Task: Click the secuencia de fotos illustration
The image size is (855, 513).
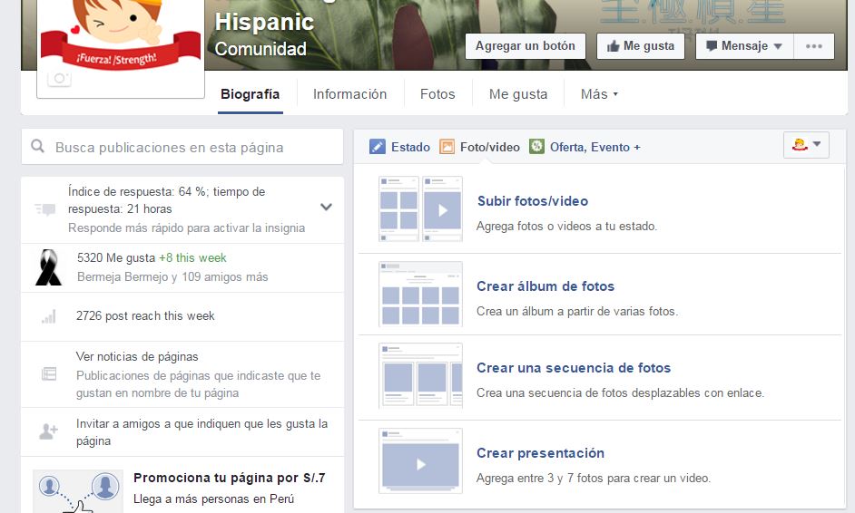Action: (420, 376)
